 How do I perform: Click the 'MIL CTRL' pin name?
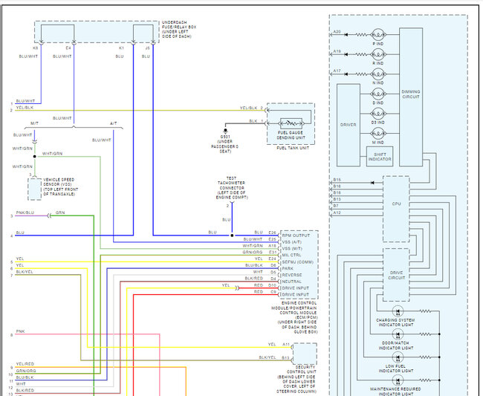291,255
